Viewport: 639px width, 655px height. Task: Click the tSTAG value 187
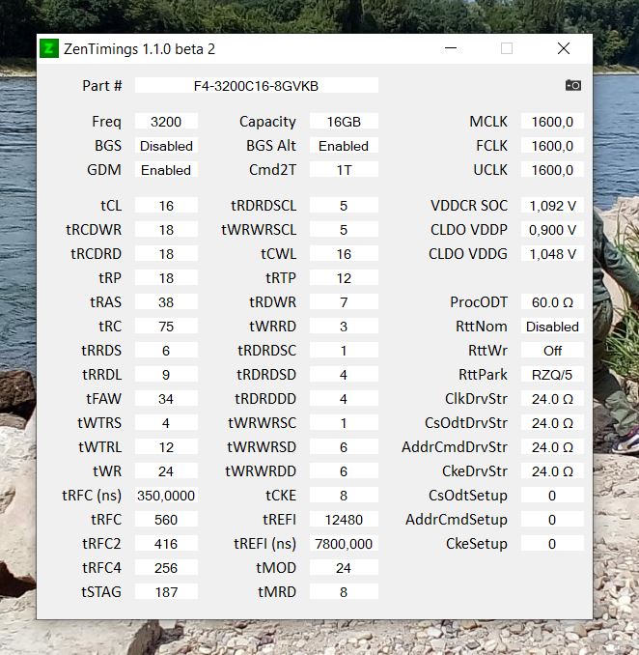[166, 592]
